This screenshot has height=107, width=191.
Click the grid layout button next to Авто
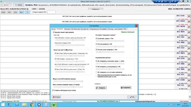[x=27, y=12]
